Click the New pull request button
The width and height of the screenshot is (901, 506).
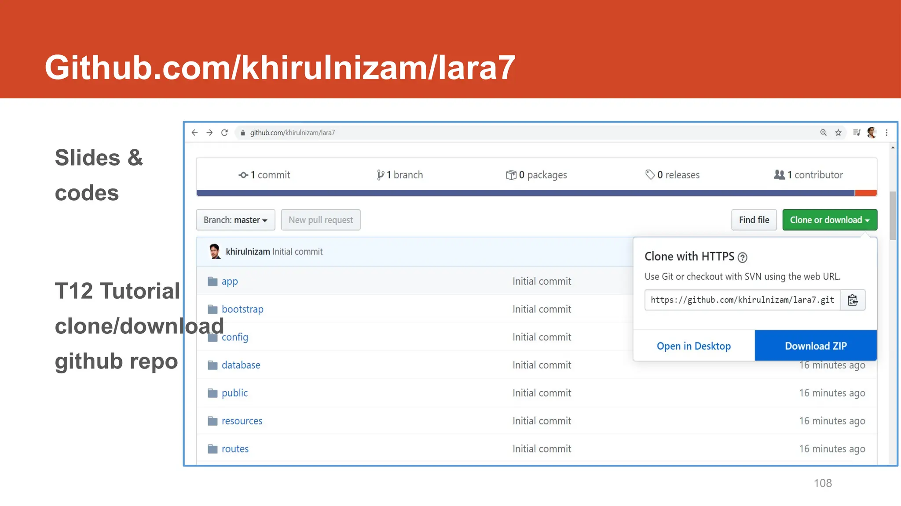click(x=321, y=220)
